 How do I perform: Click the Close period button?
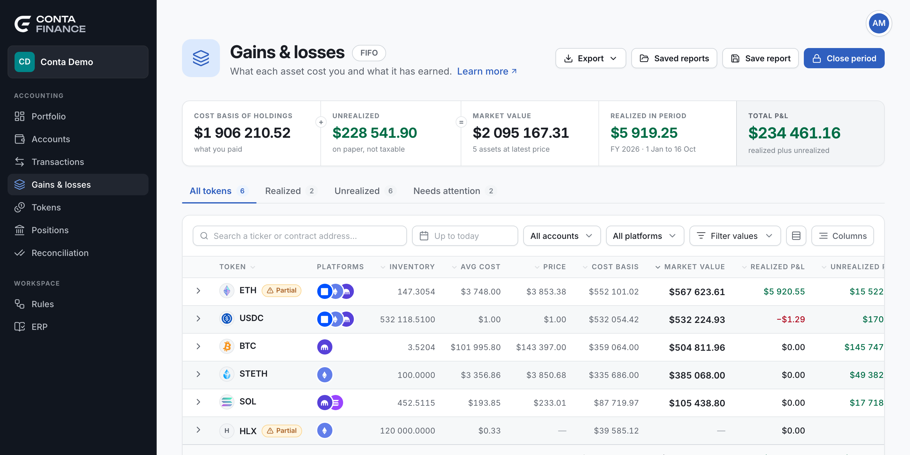pos(844,58)
